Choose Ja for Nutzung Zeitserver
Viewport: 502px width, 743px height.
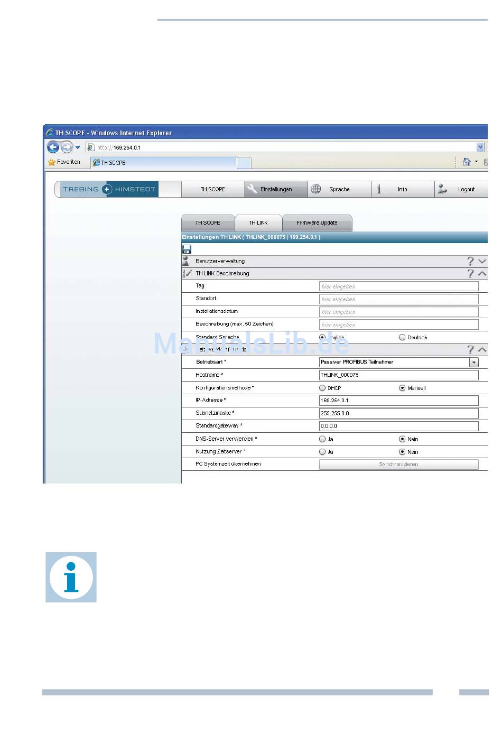[322, 452]
